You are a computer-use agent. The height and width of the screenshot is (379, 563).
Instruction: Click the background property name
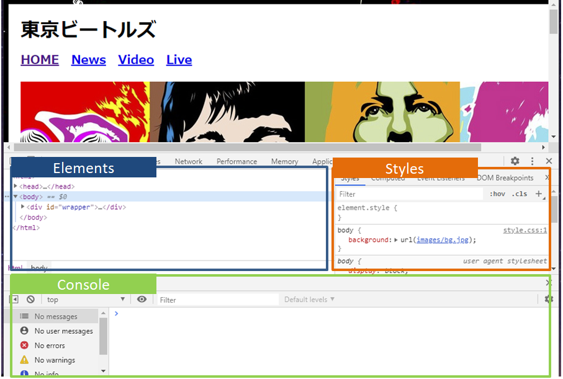[x=368, y=240]
